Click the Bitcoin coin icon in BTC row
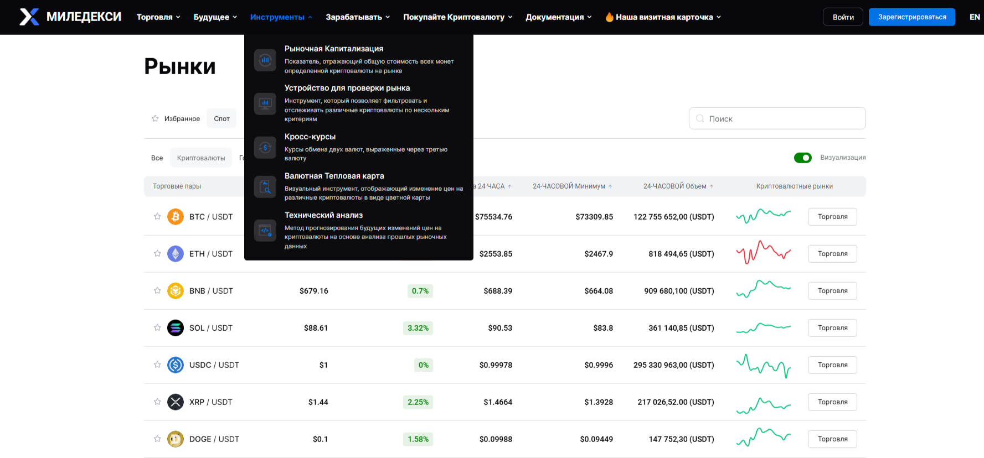 (x=176, y=217)
